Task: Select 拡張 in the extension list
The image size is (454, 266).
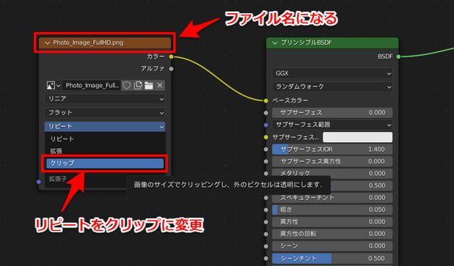Action: pos(105,151)
